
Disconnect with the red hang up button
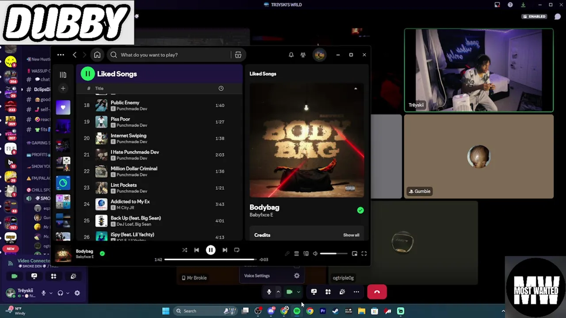click(x=377, y=292)
